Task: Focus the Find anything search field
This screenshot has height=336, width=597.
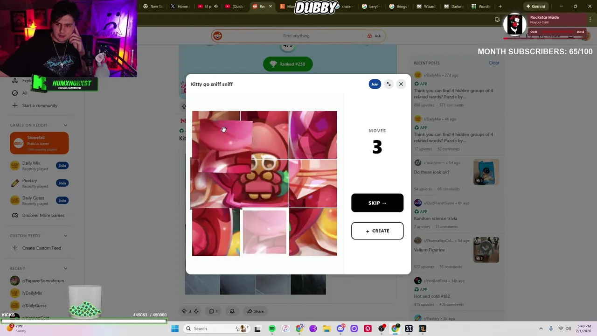Action: tap(296, 36)
